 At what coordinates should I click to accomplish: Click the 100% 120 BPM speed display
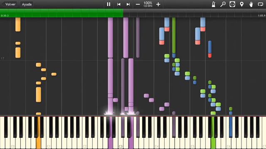[148, 4]
